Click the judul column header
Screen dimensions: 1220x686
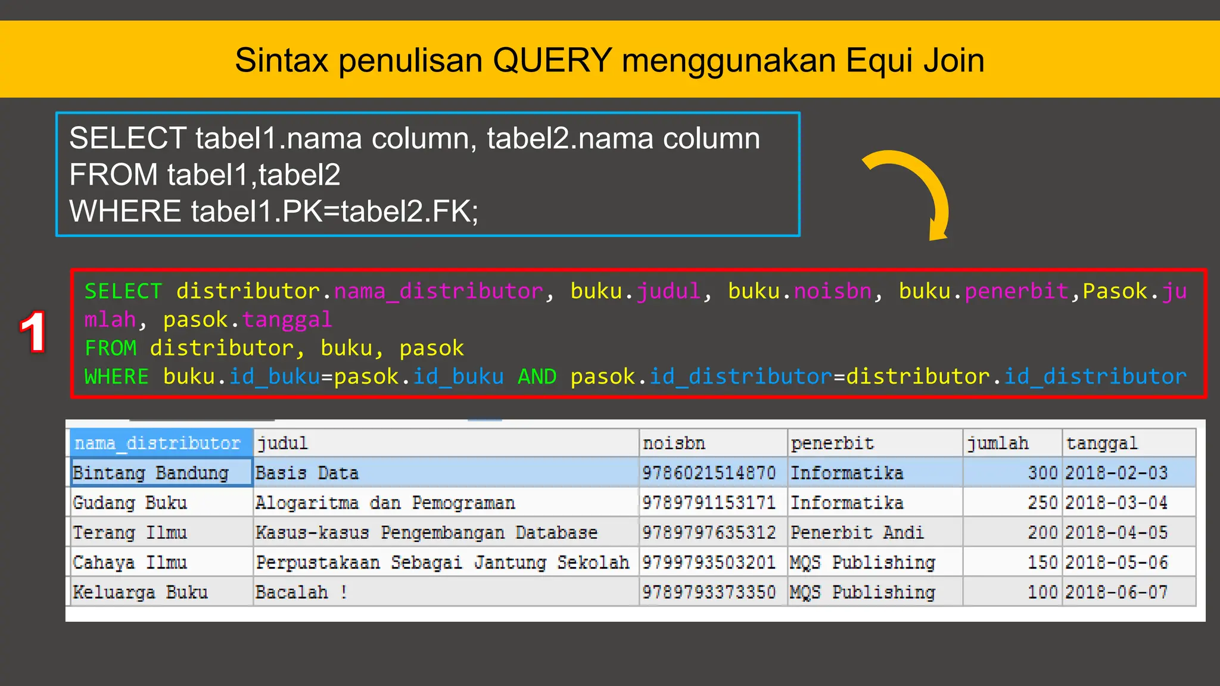point(446,443)
